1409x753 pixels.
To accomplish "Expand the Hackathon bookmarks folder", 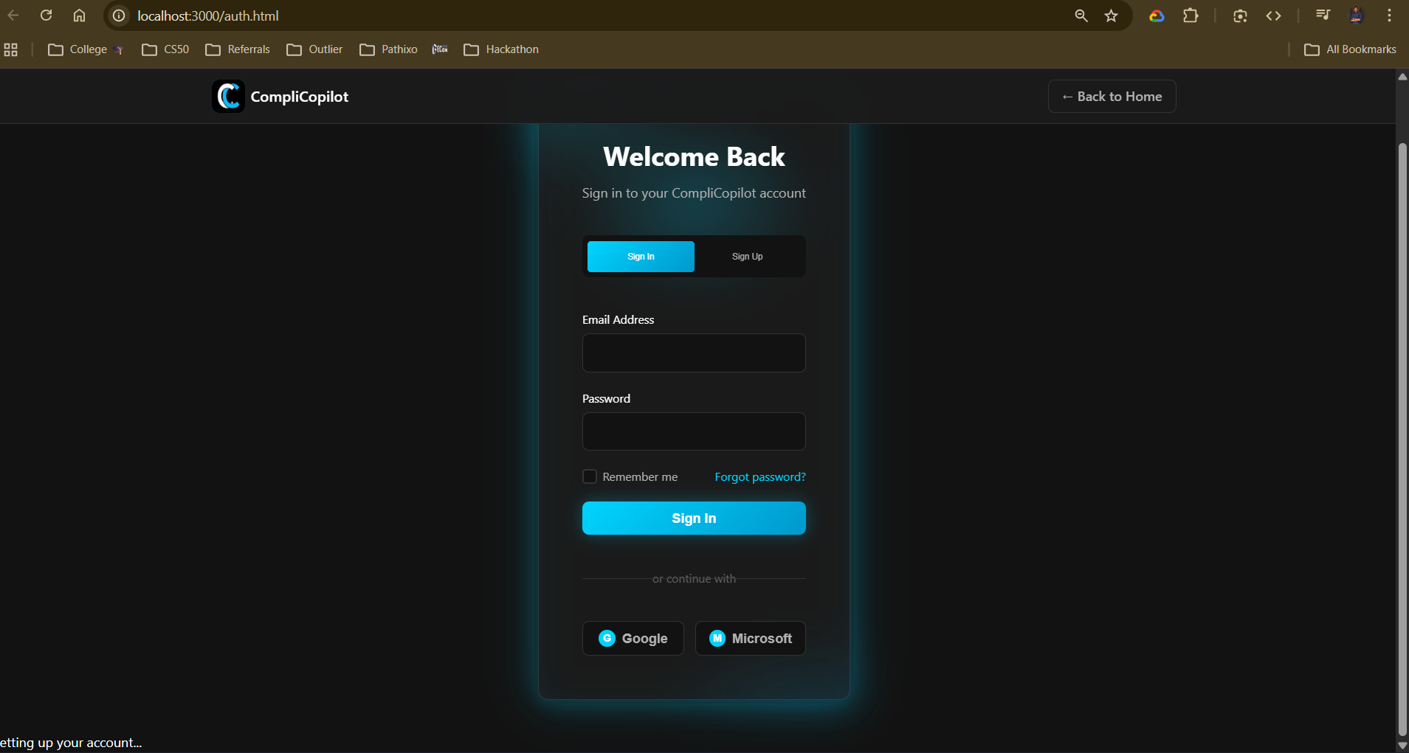I will point(502,49).
